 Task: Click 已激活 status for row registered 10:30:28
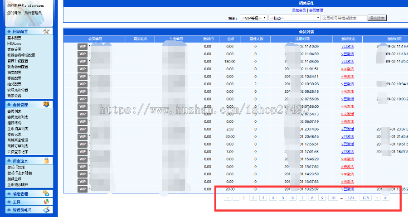pos(347,84)
